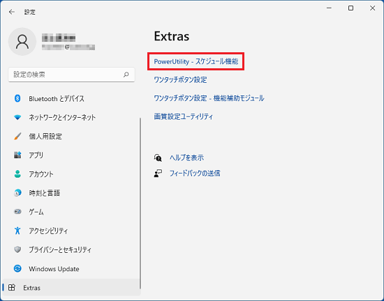
Task: Open the user profile avatar
Action: 22,42
